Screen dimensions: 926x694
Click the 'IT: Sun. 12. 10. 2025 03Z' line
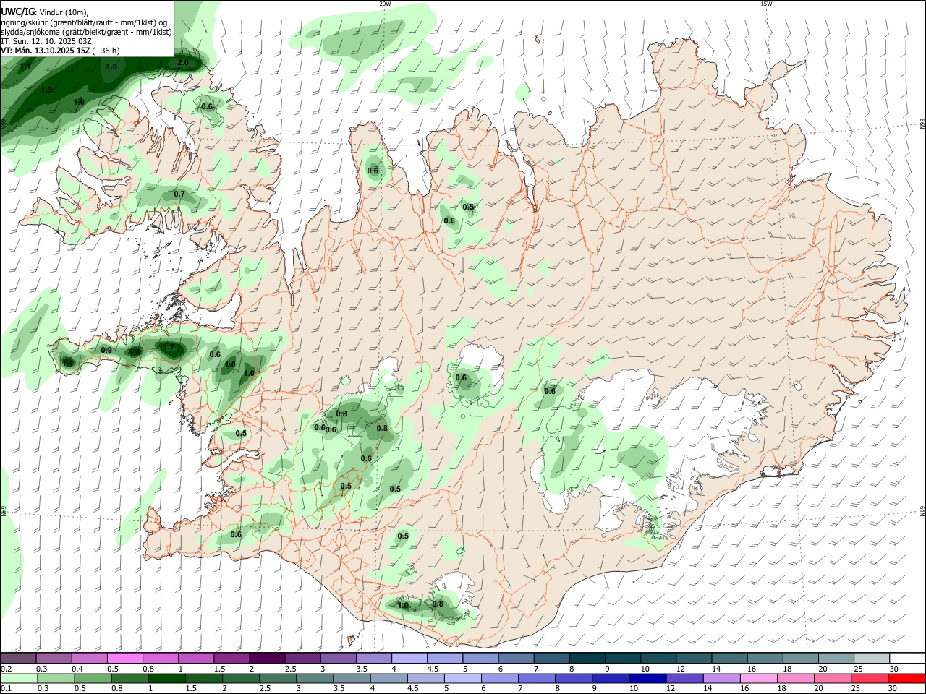click(46, 41)
